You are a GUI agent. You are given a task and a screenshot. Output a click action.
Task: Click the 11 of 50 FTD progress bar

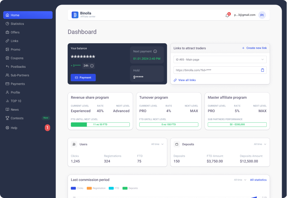[x=100, y=125]
